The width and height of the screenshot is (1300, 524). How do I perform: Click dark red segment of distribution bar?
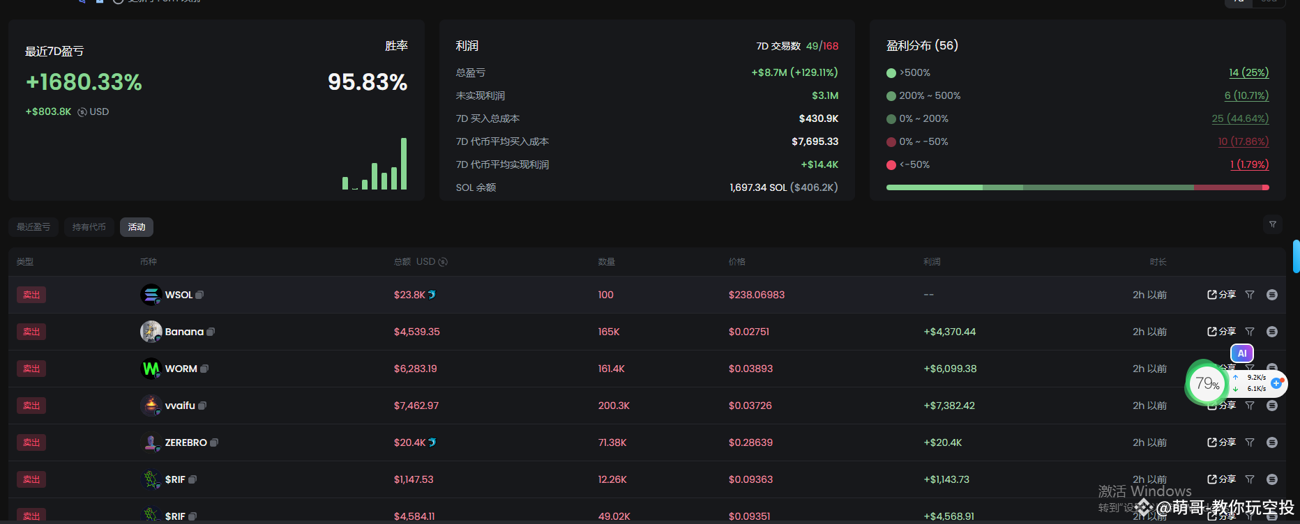tap(1227, 187)
